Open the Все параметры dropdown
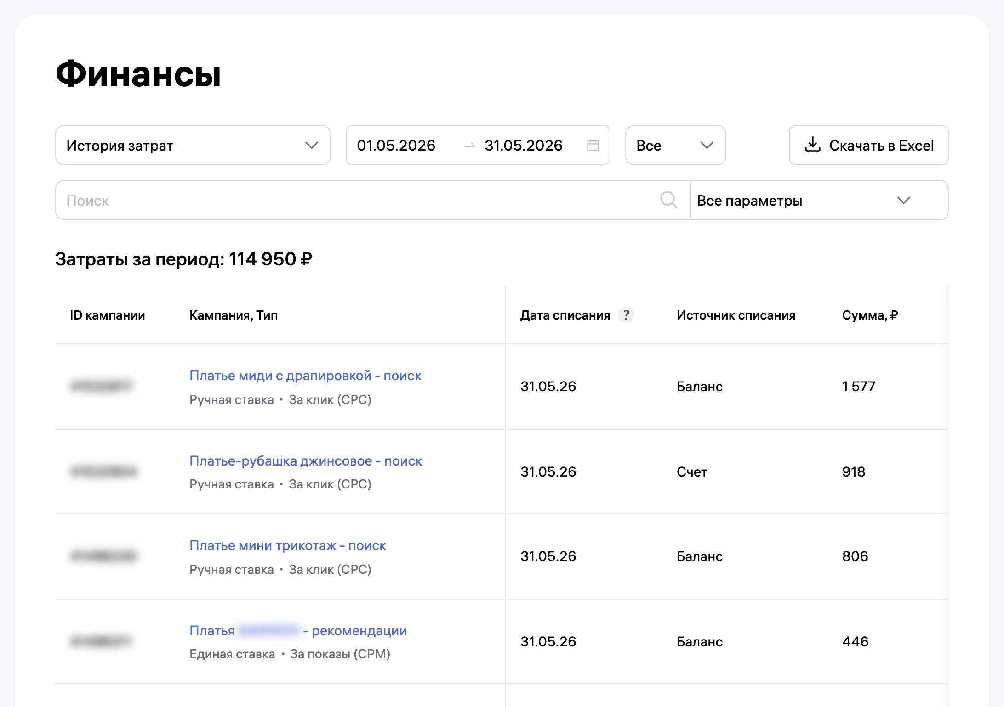Image resolution: width=1004 pixels, height=707 pixels. [819, 200]
